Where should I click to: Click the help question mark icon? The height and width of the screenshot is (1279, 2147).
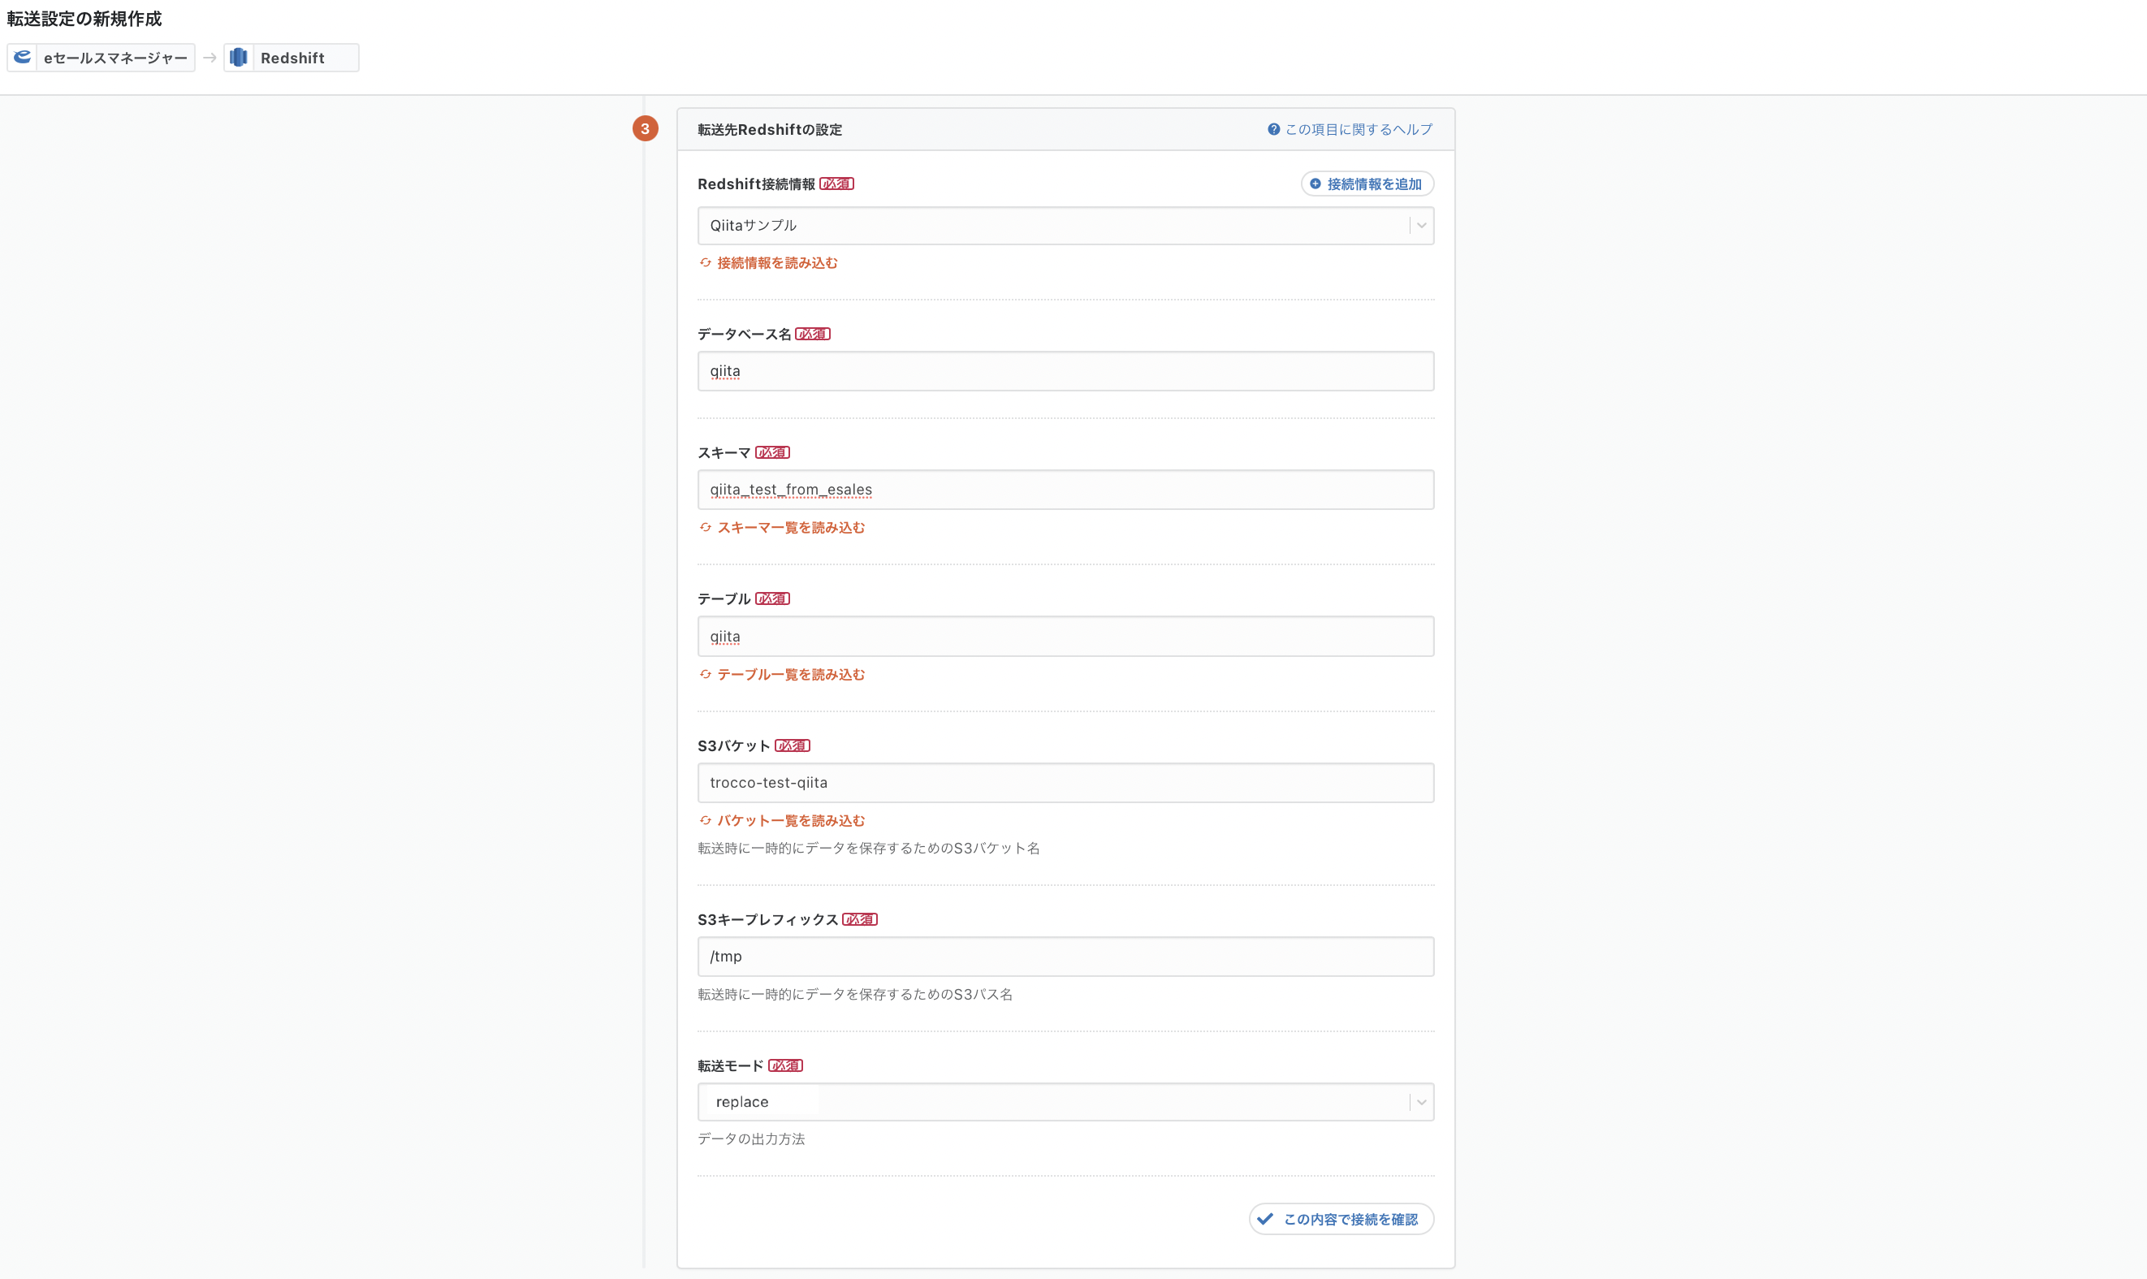[x=1273, y=129]
